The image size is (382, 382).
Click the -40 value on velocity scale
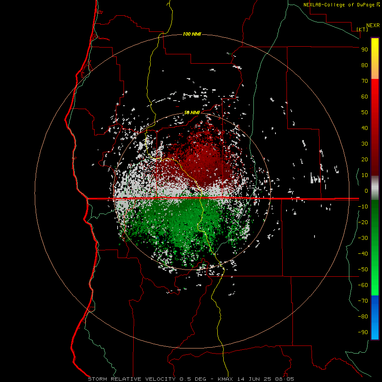tap(363, 254)
